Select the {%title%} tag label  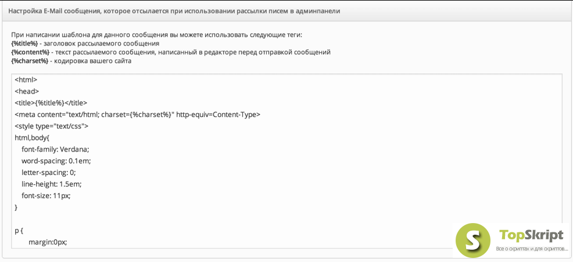(x=24, y=44)
